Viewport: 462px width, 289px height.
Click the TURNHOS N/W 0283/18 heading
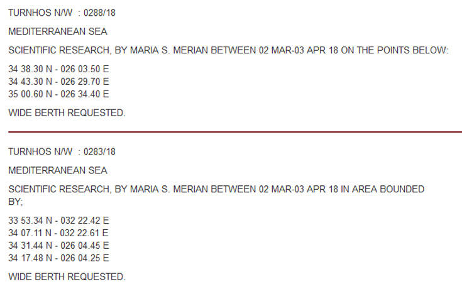pyautogui.click(x=62, y=151)
